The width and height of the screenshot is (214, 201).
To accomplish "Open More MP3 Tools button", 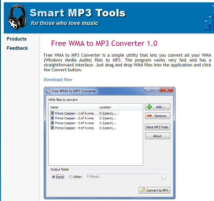I will (x=158, y=127).
